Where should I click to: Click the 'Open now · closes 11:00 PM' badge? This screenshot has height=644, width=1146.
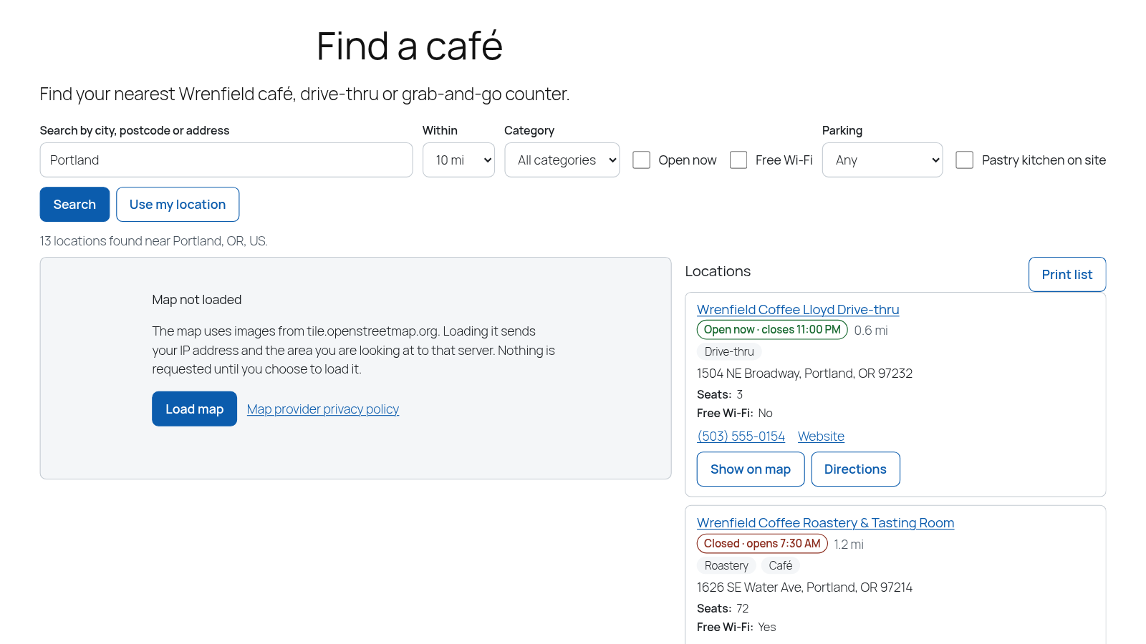(772, 330)
